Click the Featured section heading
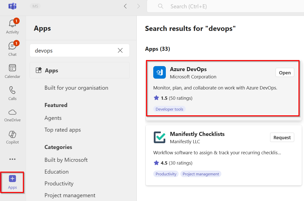This screenshot has width=304, height=201. (x=56, y=105)
